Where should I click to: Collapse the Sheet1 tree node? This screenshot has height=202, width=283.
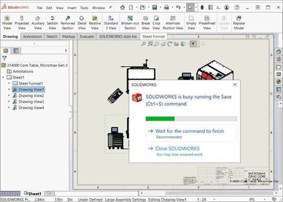[x=3, y=77]
